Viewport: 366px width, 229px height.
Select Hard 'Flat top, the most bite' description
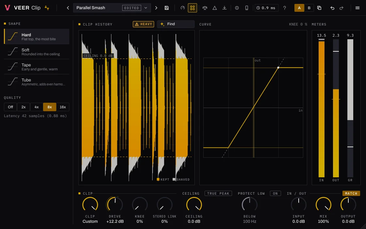[39, 39]
